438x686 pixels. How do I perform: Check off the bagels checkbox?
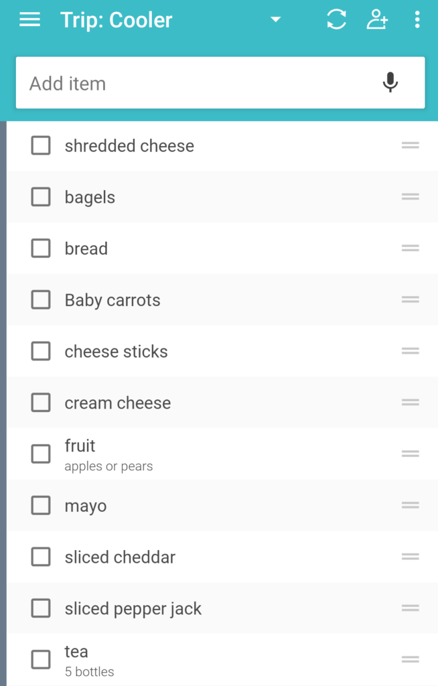pyautogui.click(x=41, y=197)
